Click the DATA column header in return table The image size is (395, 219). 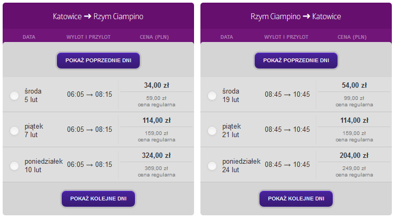point(226,37)
